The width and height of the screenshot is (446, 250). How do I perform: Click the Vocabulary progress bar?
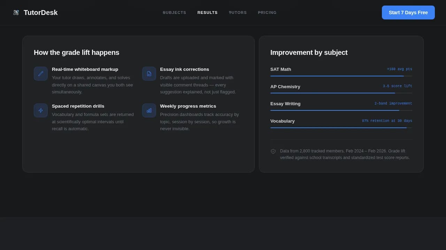341,128
